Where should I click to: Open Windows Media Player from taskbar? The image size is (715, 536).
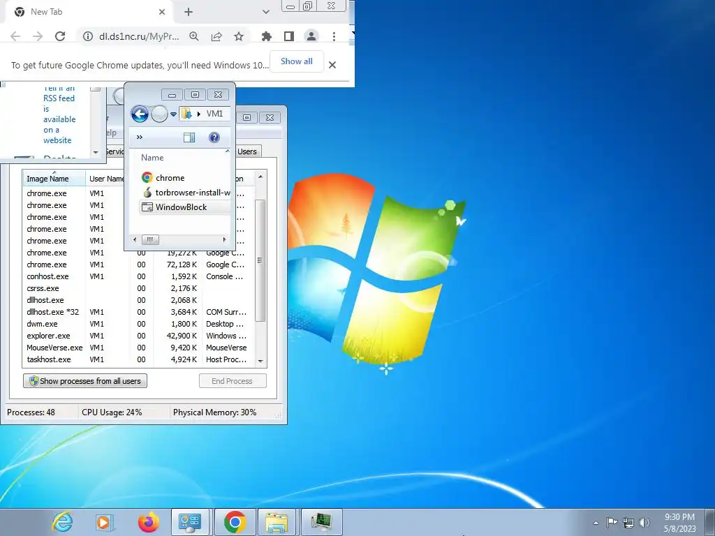[105, 522]
